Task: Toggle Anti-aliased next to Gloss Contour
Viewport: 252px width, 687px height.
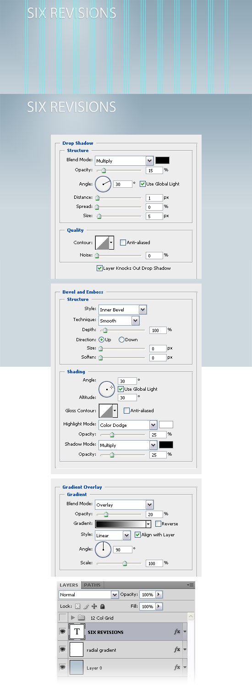Action: pyautogui.click(x=126, y=410)
